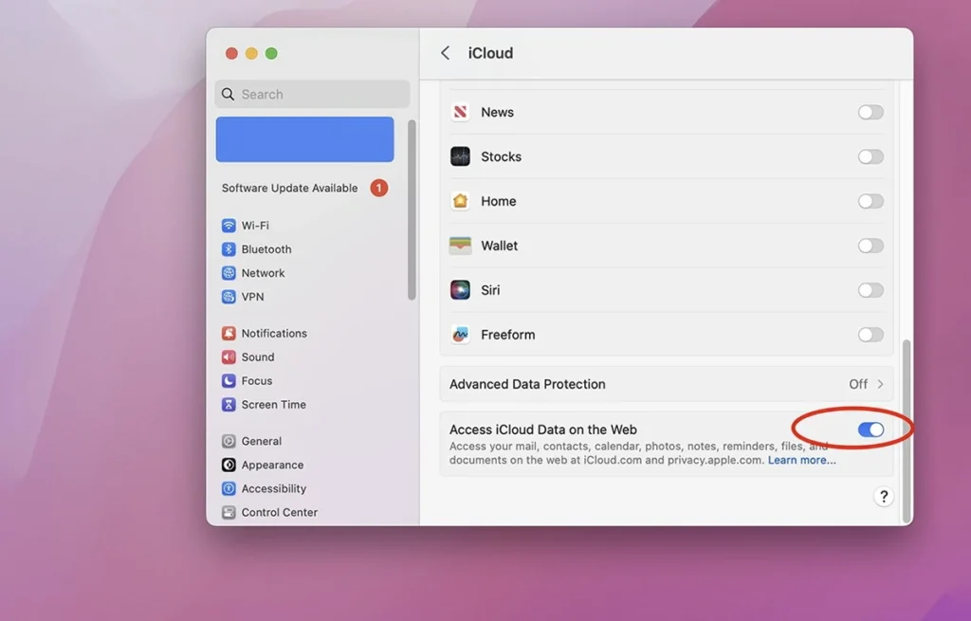This screenshot has height=621, width=971.
Task: Select Screen Time in sidebar
Action: click(x=274, y=404)
